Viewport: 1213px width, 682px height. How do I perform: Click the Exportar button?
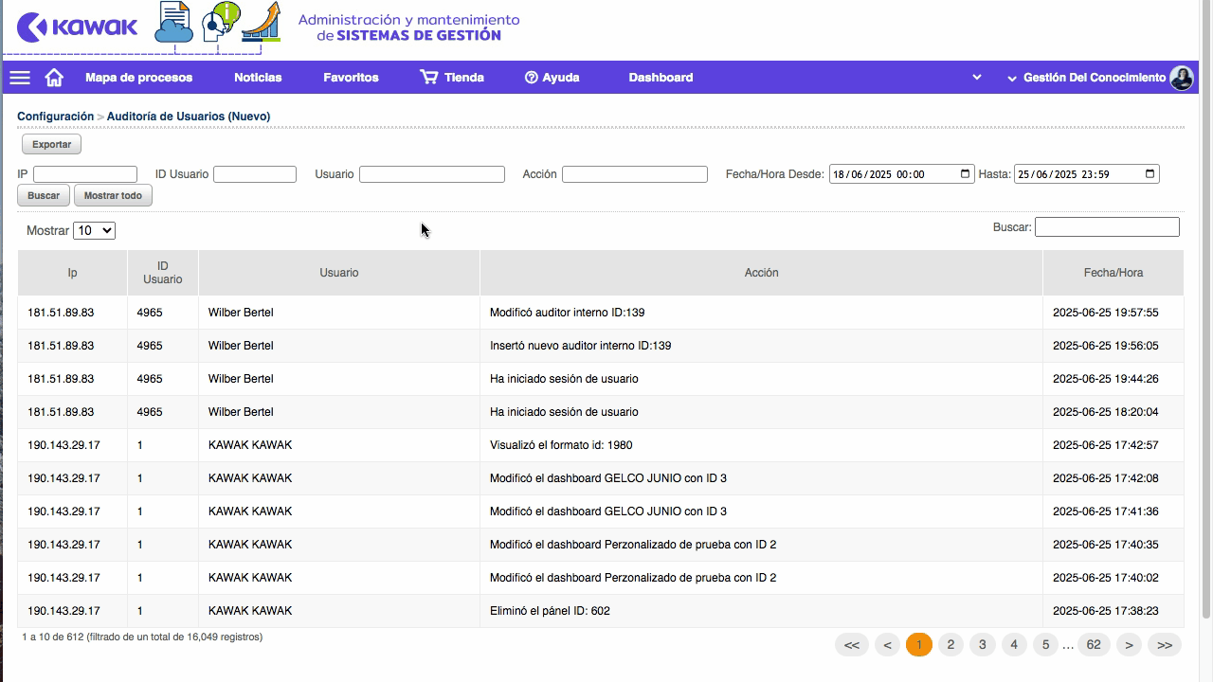51,144
